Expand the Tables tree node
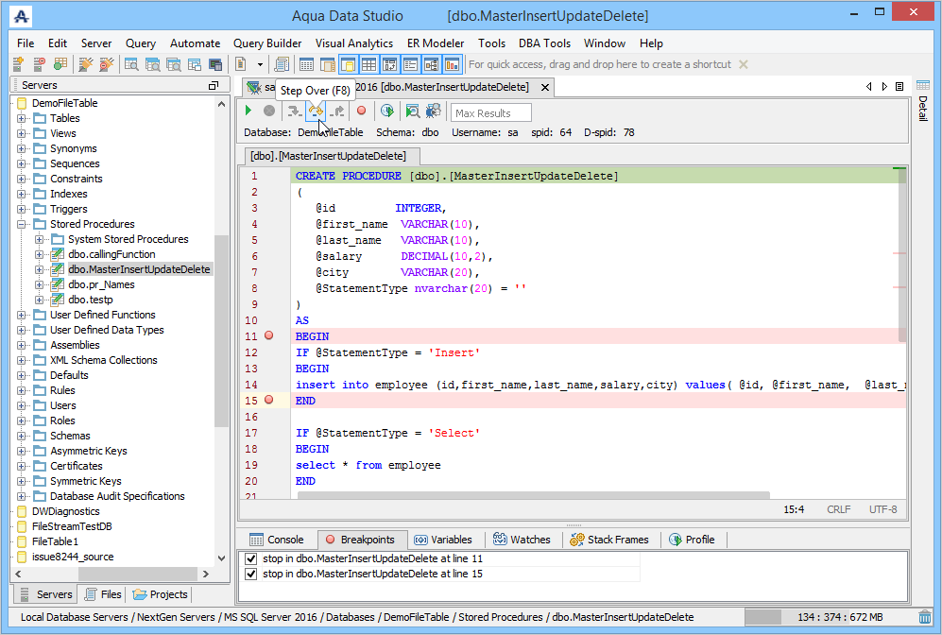Image resolution: width=942 pixels, height=635 pixels. tap(22, 118)
